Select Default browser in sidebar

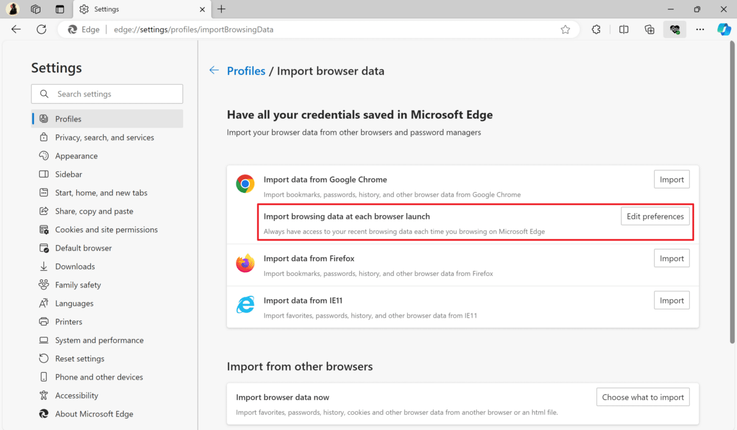83,248
